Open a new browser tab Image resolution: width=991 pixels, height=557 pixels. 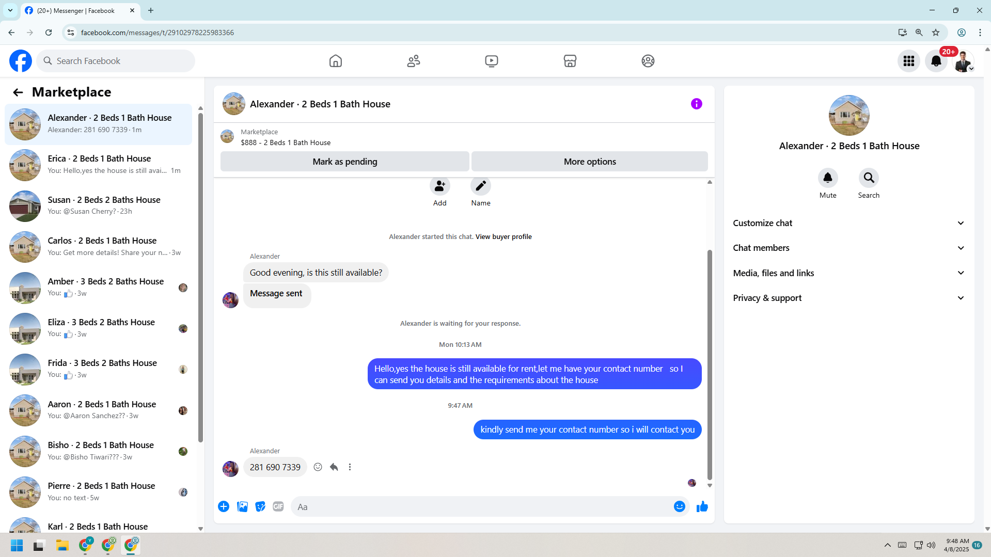[151, 10]
